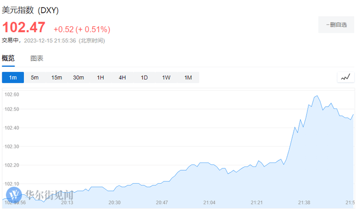
Task: Switch to the 图表 chart tab
Action: pos(37,58)
